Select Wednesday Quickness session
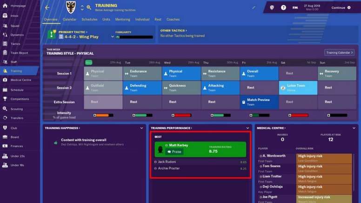Viewport: 361px width, 203px height. click(x=181, y=88)
